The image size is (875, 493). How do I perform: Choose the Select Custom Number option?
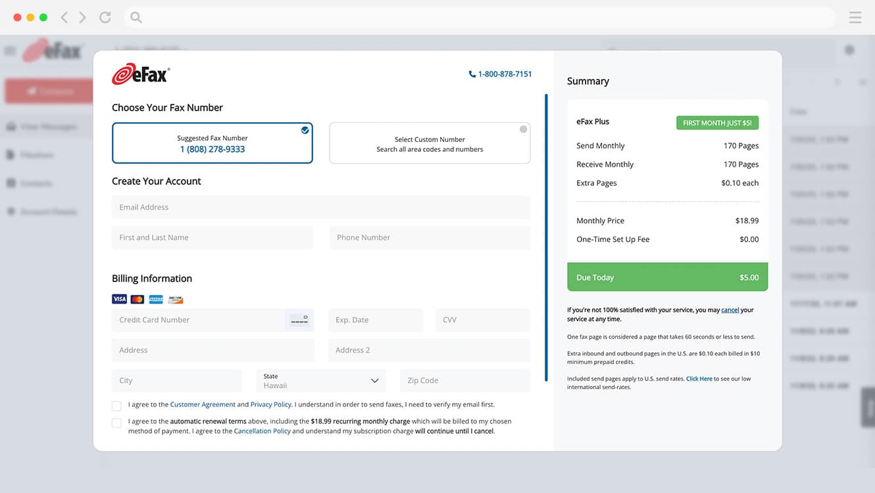pos(430,141)
